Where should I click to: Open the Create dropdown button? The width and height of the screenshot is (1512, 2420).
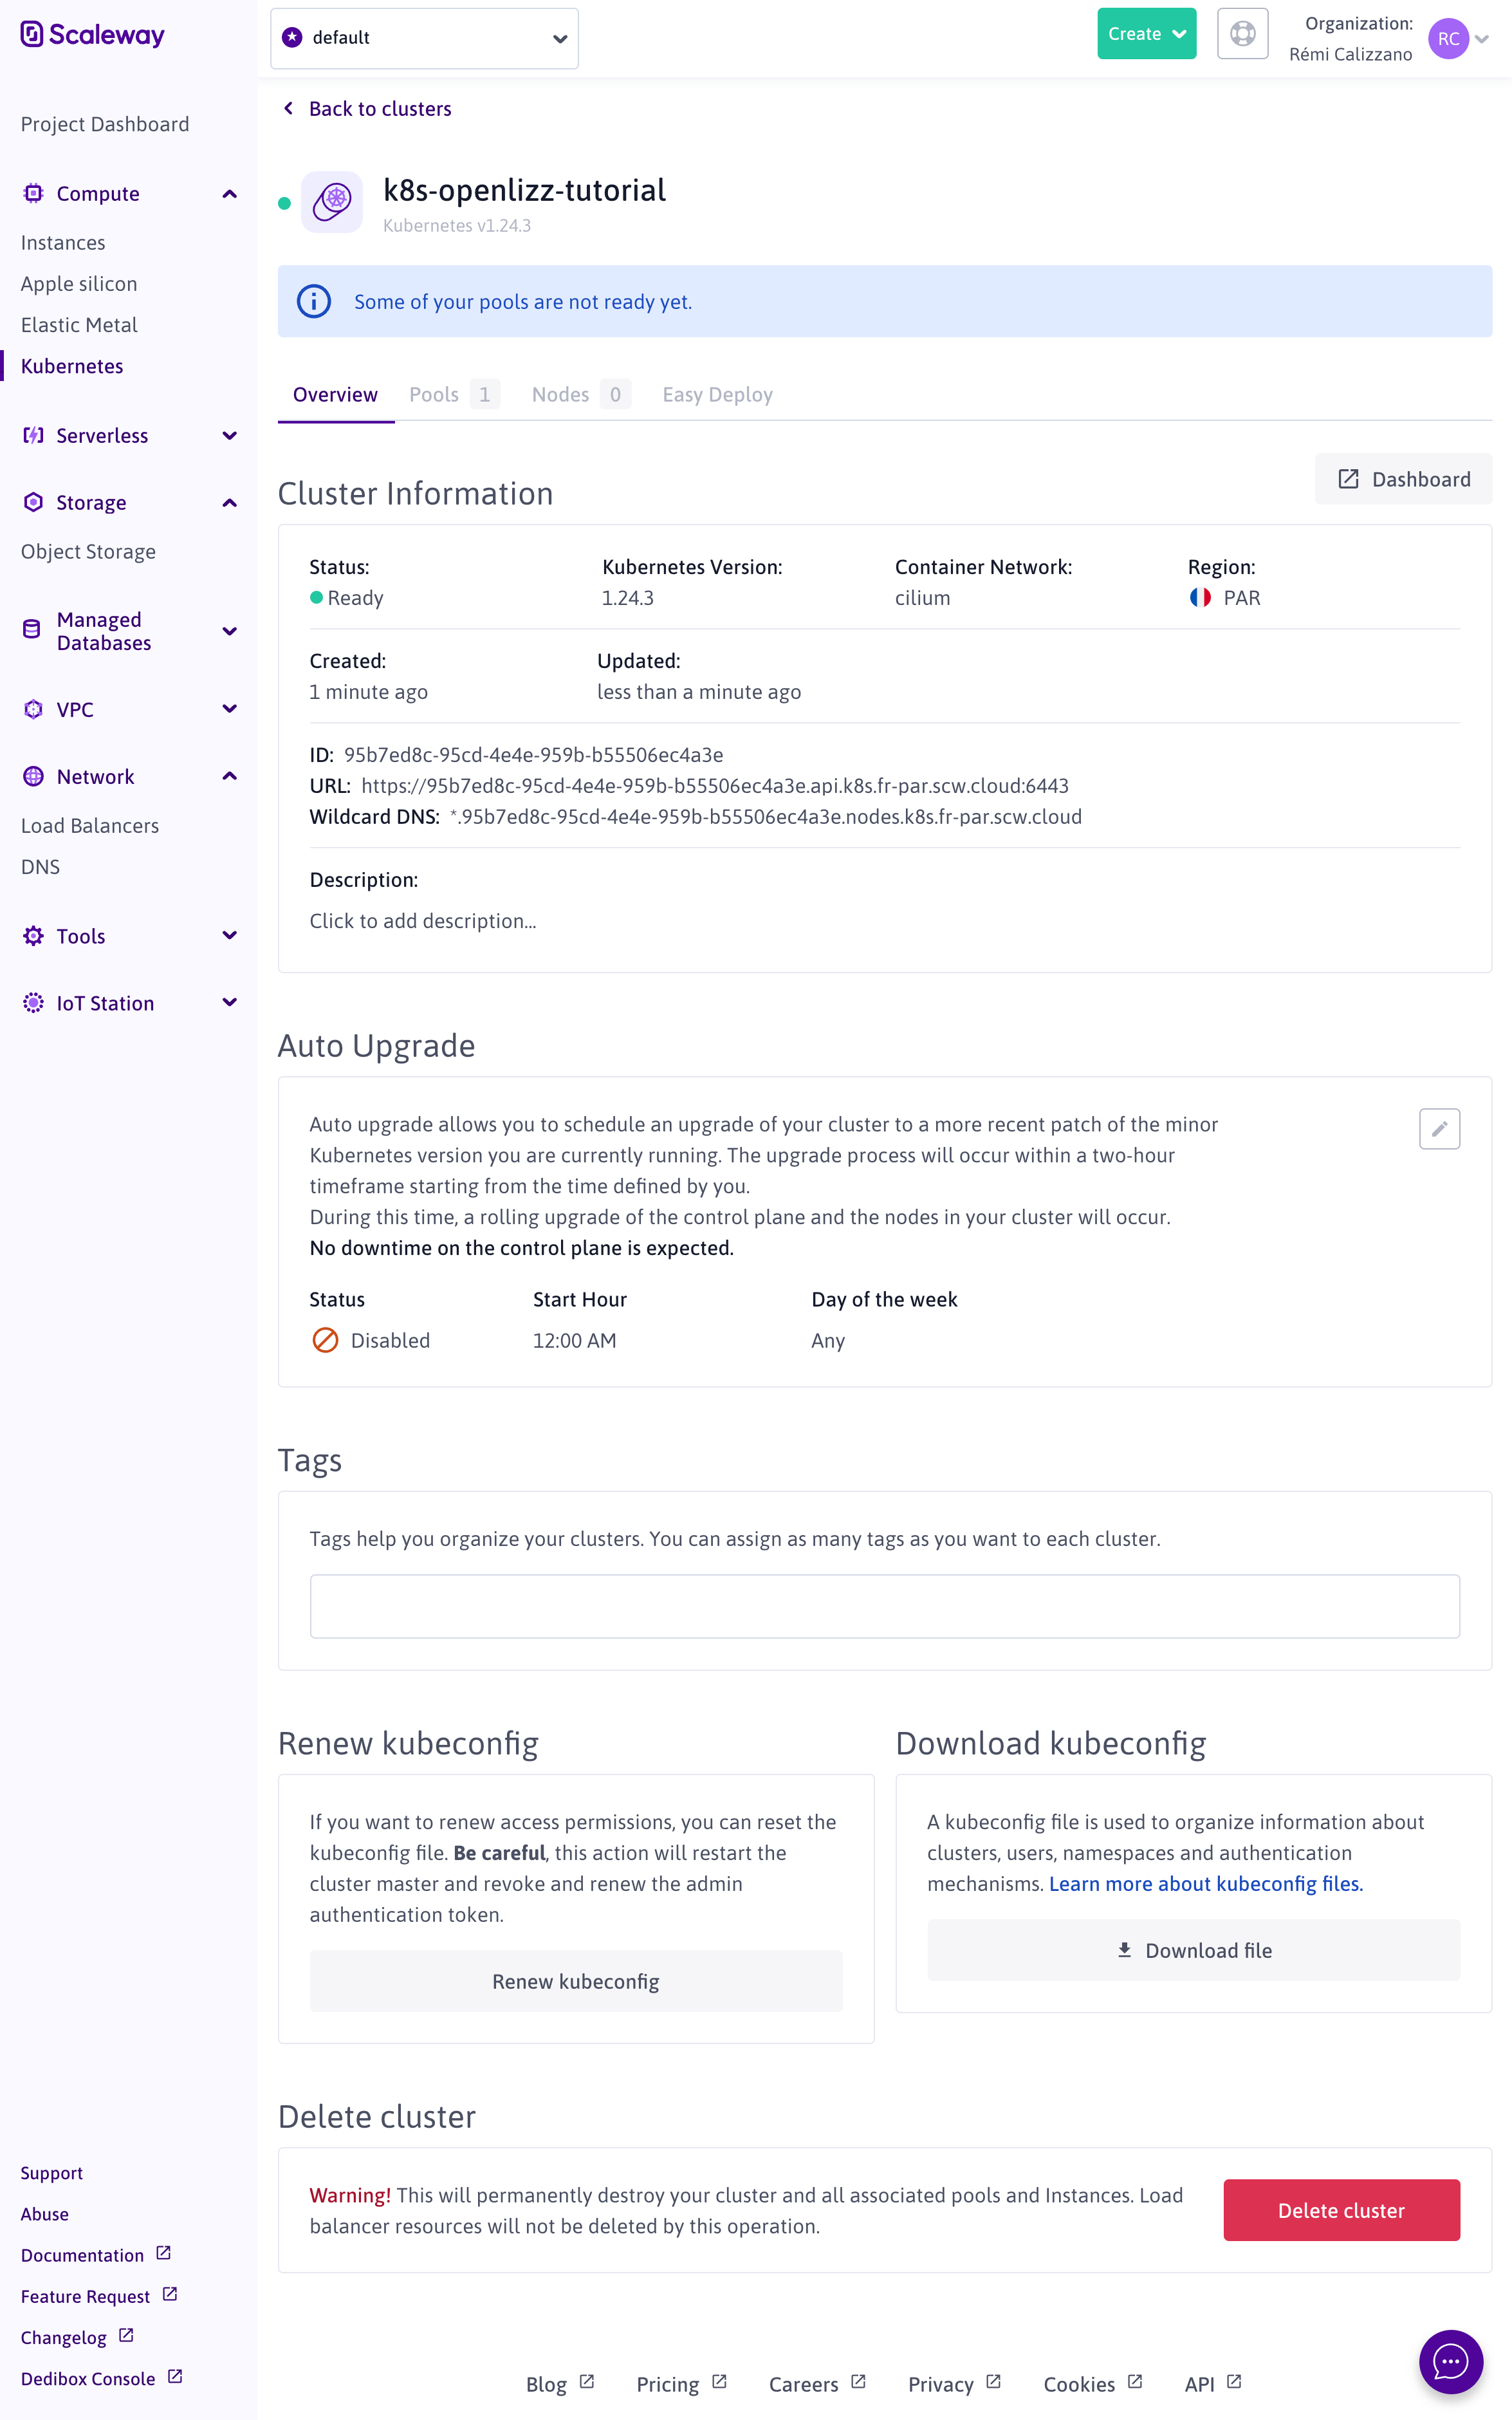[x=1146, y=34]
